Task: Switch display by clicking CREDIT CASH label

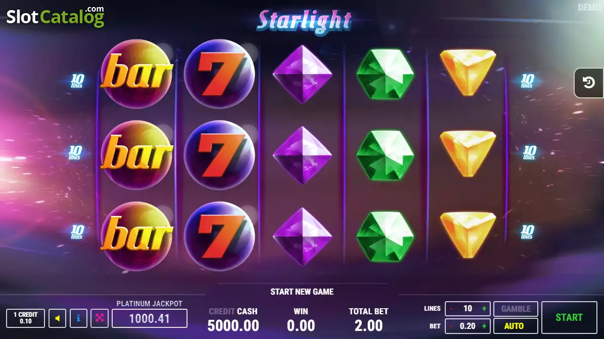Action: point(233,311)
